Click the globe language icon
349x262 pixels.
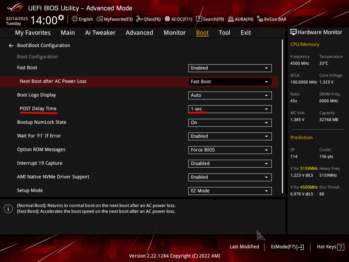tap(75, 19)
